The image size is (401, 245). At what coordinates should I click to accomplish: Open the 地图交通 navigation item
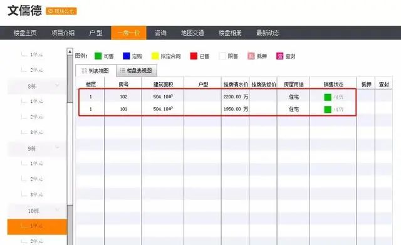click(x=192, y=33)
